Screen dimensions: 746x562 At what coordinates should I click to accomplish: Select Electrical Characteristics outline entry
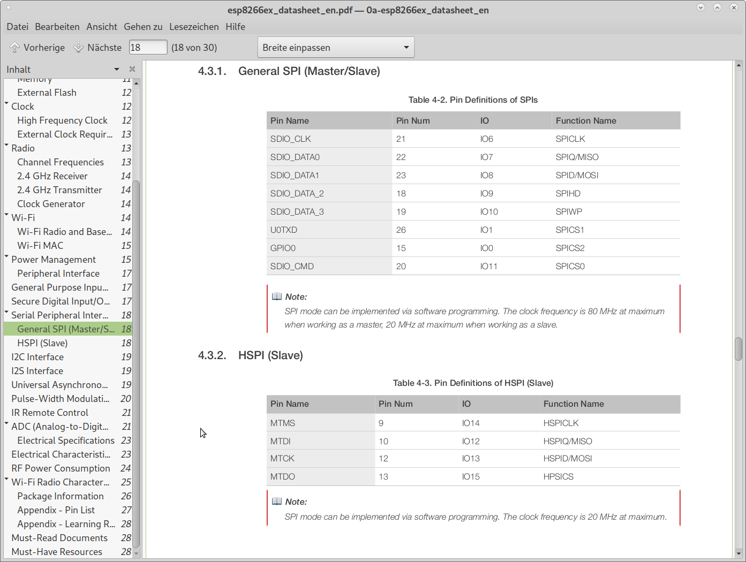pyautogui.click(x=67, y=454)
